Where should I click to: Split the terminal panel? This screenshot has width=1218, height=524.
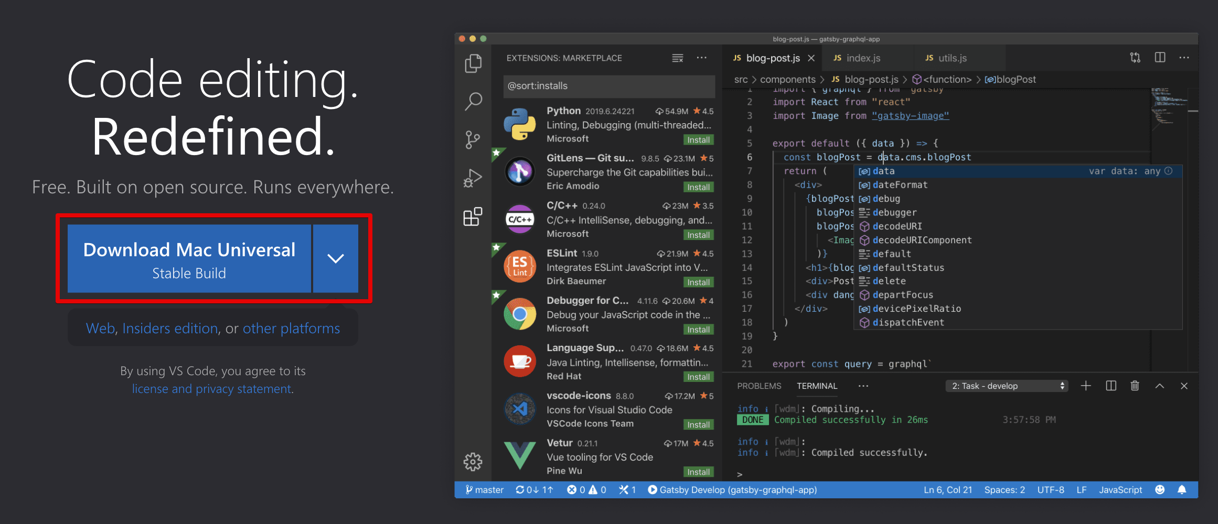click(1110, 386)
